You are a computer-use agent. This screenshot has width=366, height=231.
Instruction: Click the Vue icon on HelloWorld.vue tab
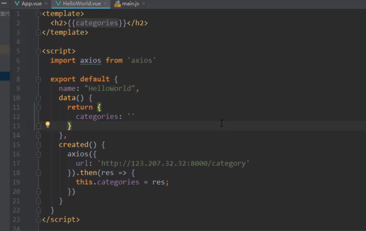click(58, 3)
